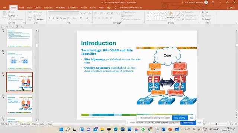238x133 pixels.
Task: Click the Decrease List Level icon
Action: point(108,13)
